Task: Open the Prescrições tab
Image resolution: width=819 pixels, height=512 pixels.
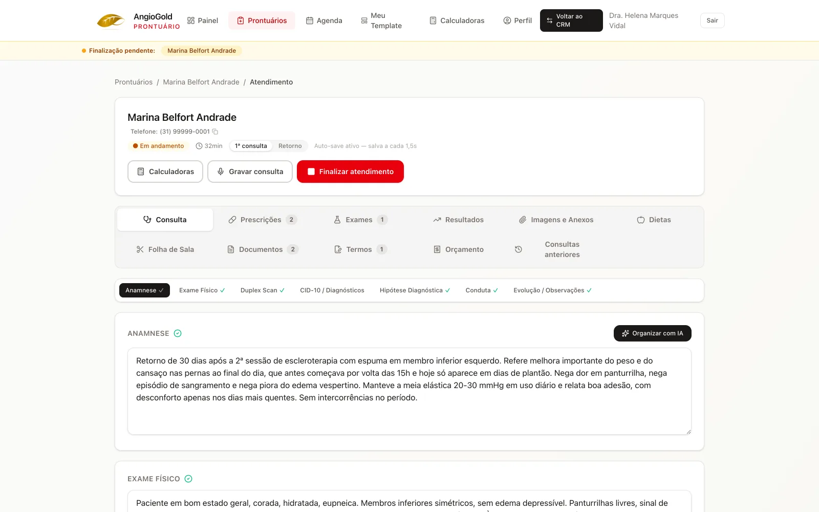Action: click(x=263, y=220)
